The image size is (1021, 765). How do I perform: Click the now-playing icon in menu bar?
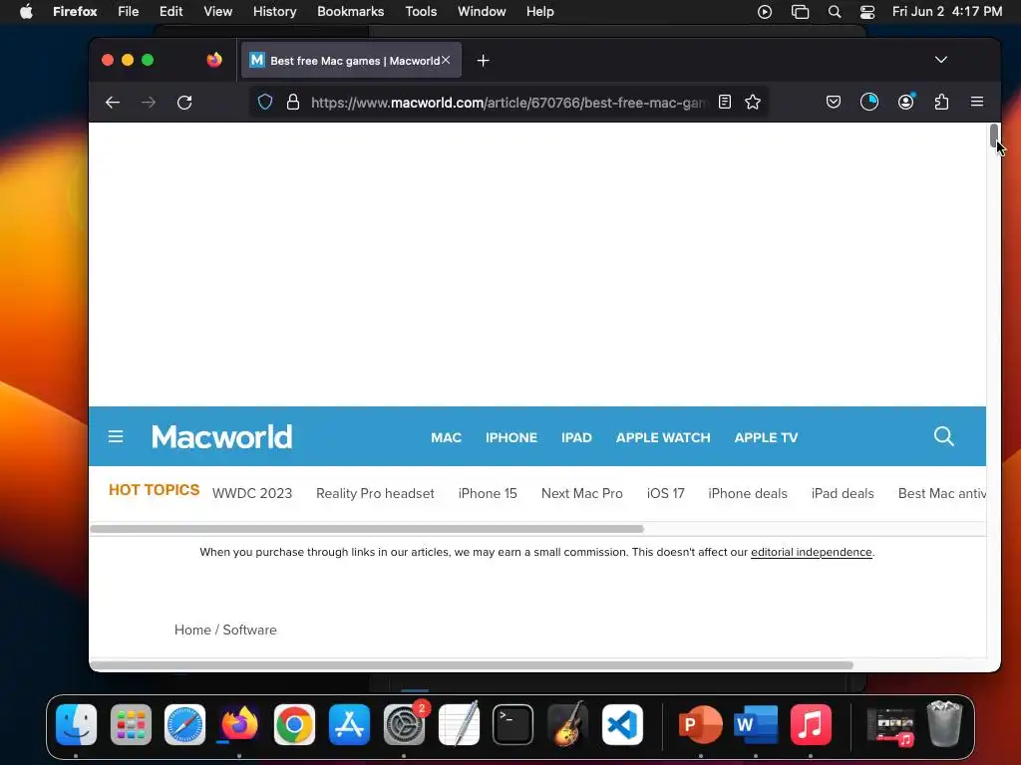point(765,12)
